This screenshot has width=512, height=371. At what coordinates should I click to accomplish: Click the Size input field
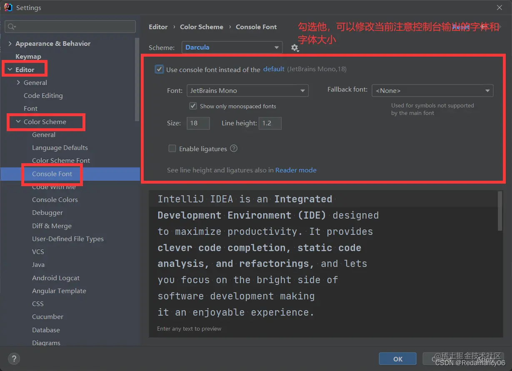pyautogui.click(x=198, y=123)
